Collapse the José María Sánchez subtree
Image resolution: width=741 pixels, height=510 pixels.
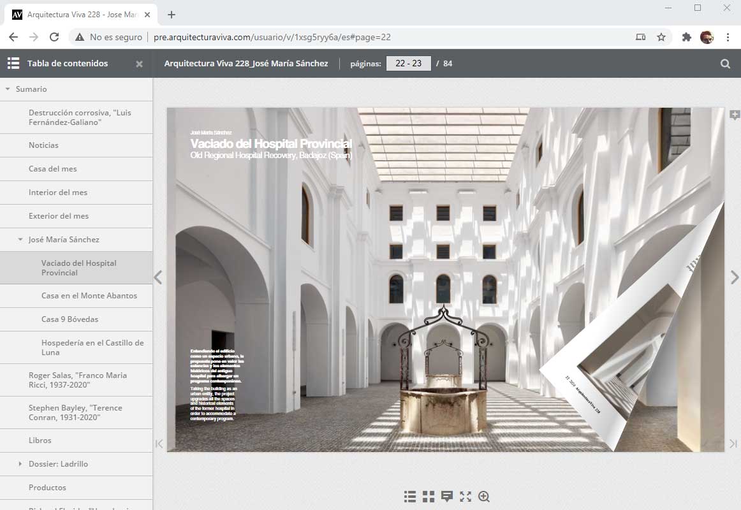click(x=20, y=240)
